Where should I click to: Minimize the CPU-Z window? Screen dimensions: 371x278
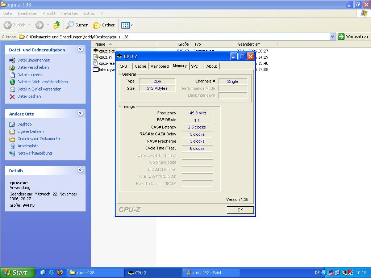pyautogui.click(x=234, y=56)
